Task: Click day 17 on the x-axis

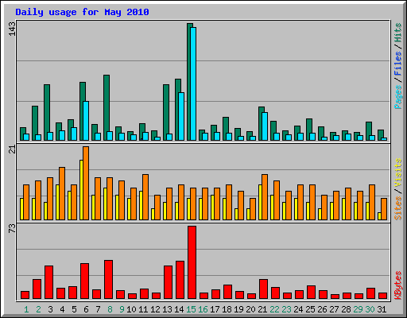Action: (215, 309)
